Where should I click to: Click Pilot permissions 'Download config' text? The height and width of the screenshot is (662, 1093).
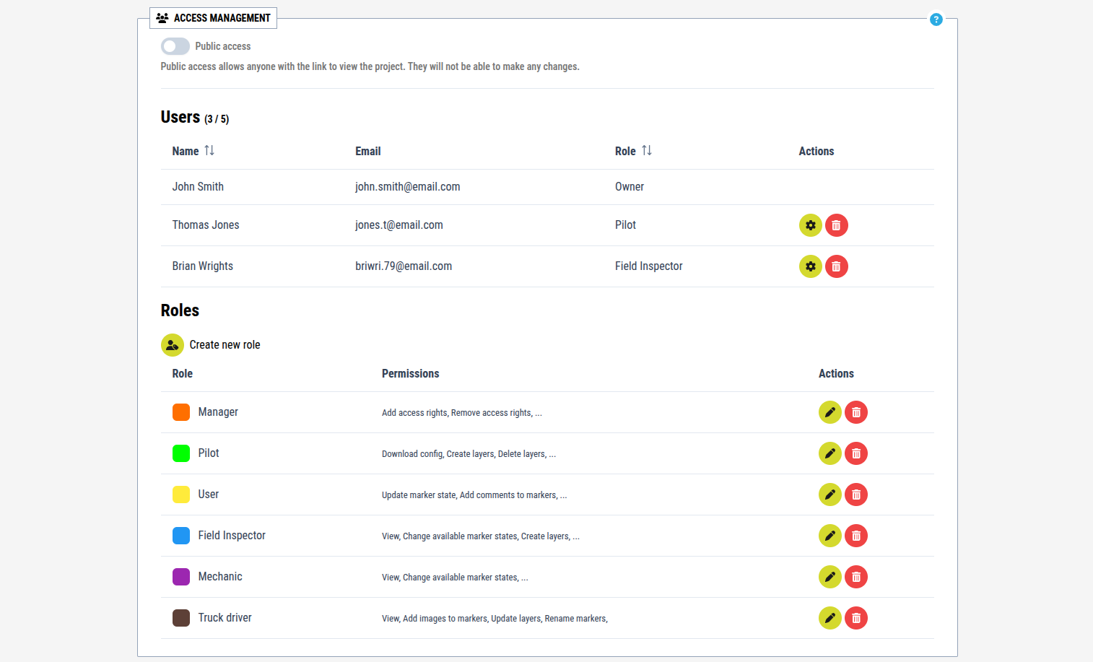[412, 454]
